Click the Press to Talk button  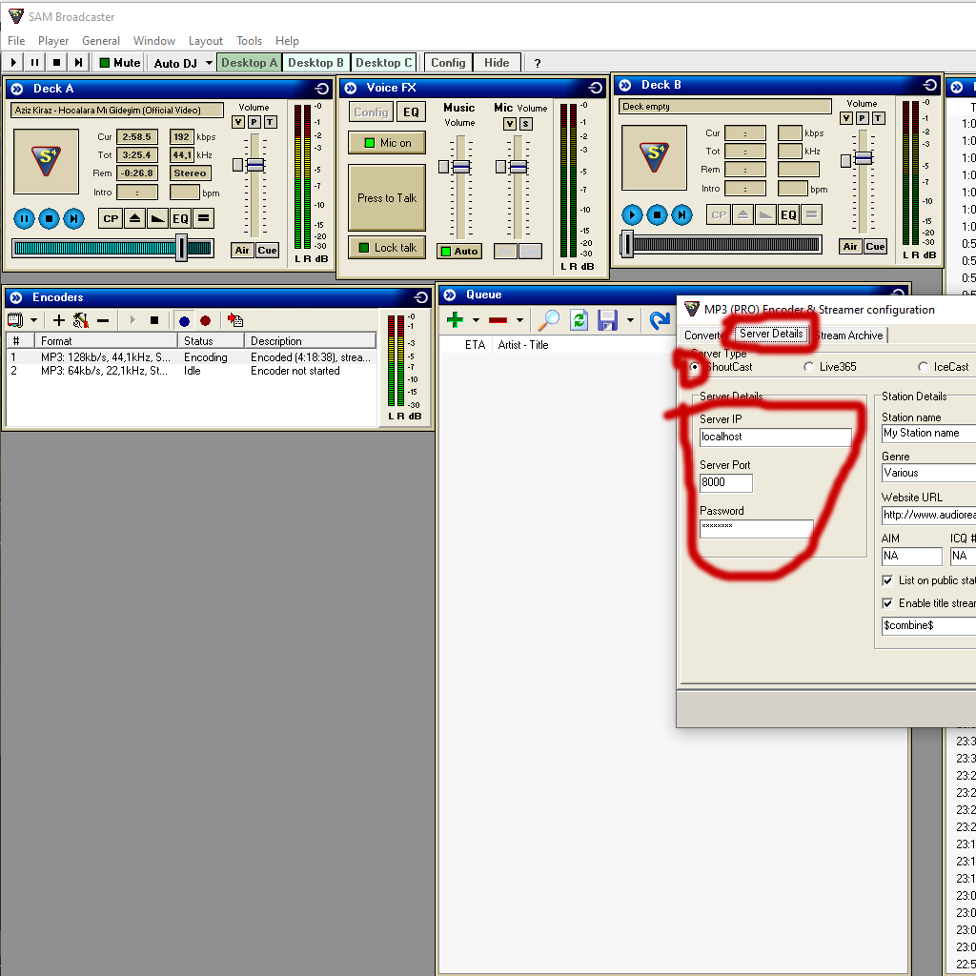coord(387,198)
